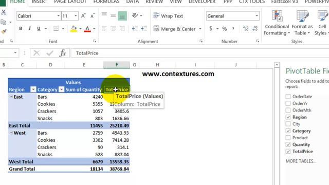
Task: Check the OrderDate field
Action: 288,96
